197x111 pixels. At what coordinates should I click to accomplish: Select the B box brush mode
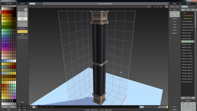(x=26, y=10)
